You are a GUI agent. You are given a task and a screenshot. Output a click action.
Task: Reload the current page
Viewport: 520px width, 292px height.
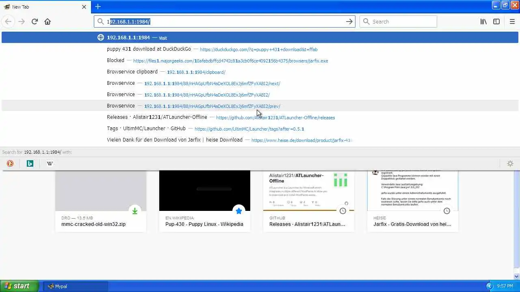[35, 21]
